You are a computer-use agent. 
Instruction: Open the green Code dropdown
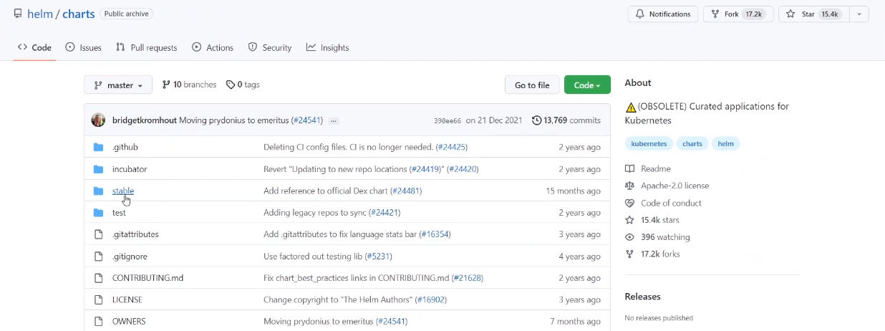pos(587,85)
